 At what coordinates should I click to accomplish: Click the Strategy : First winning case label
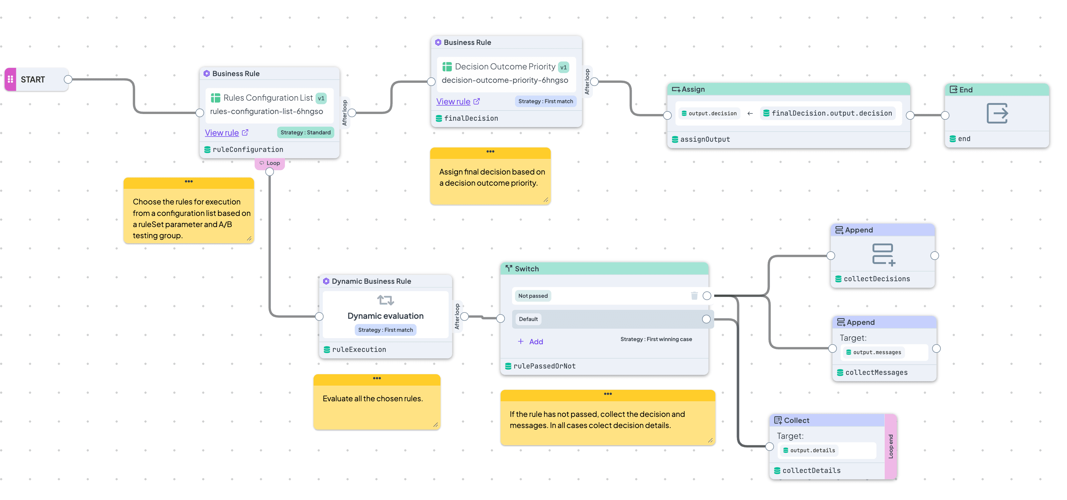click(x=656, y=339)
